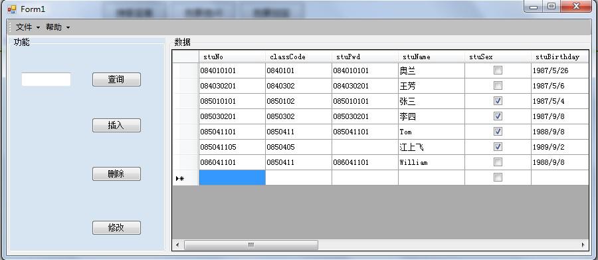
Task: Click the stuBirthday column header
Action: point(560,57)
